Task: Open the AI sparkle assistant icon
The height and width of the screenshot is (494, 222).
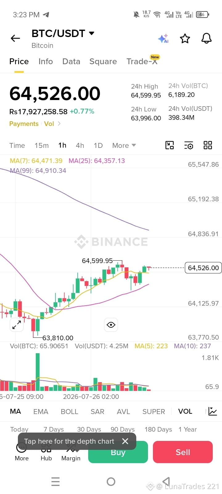Action: click(163, 39)
